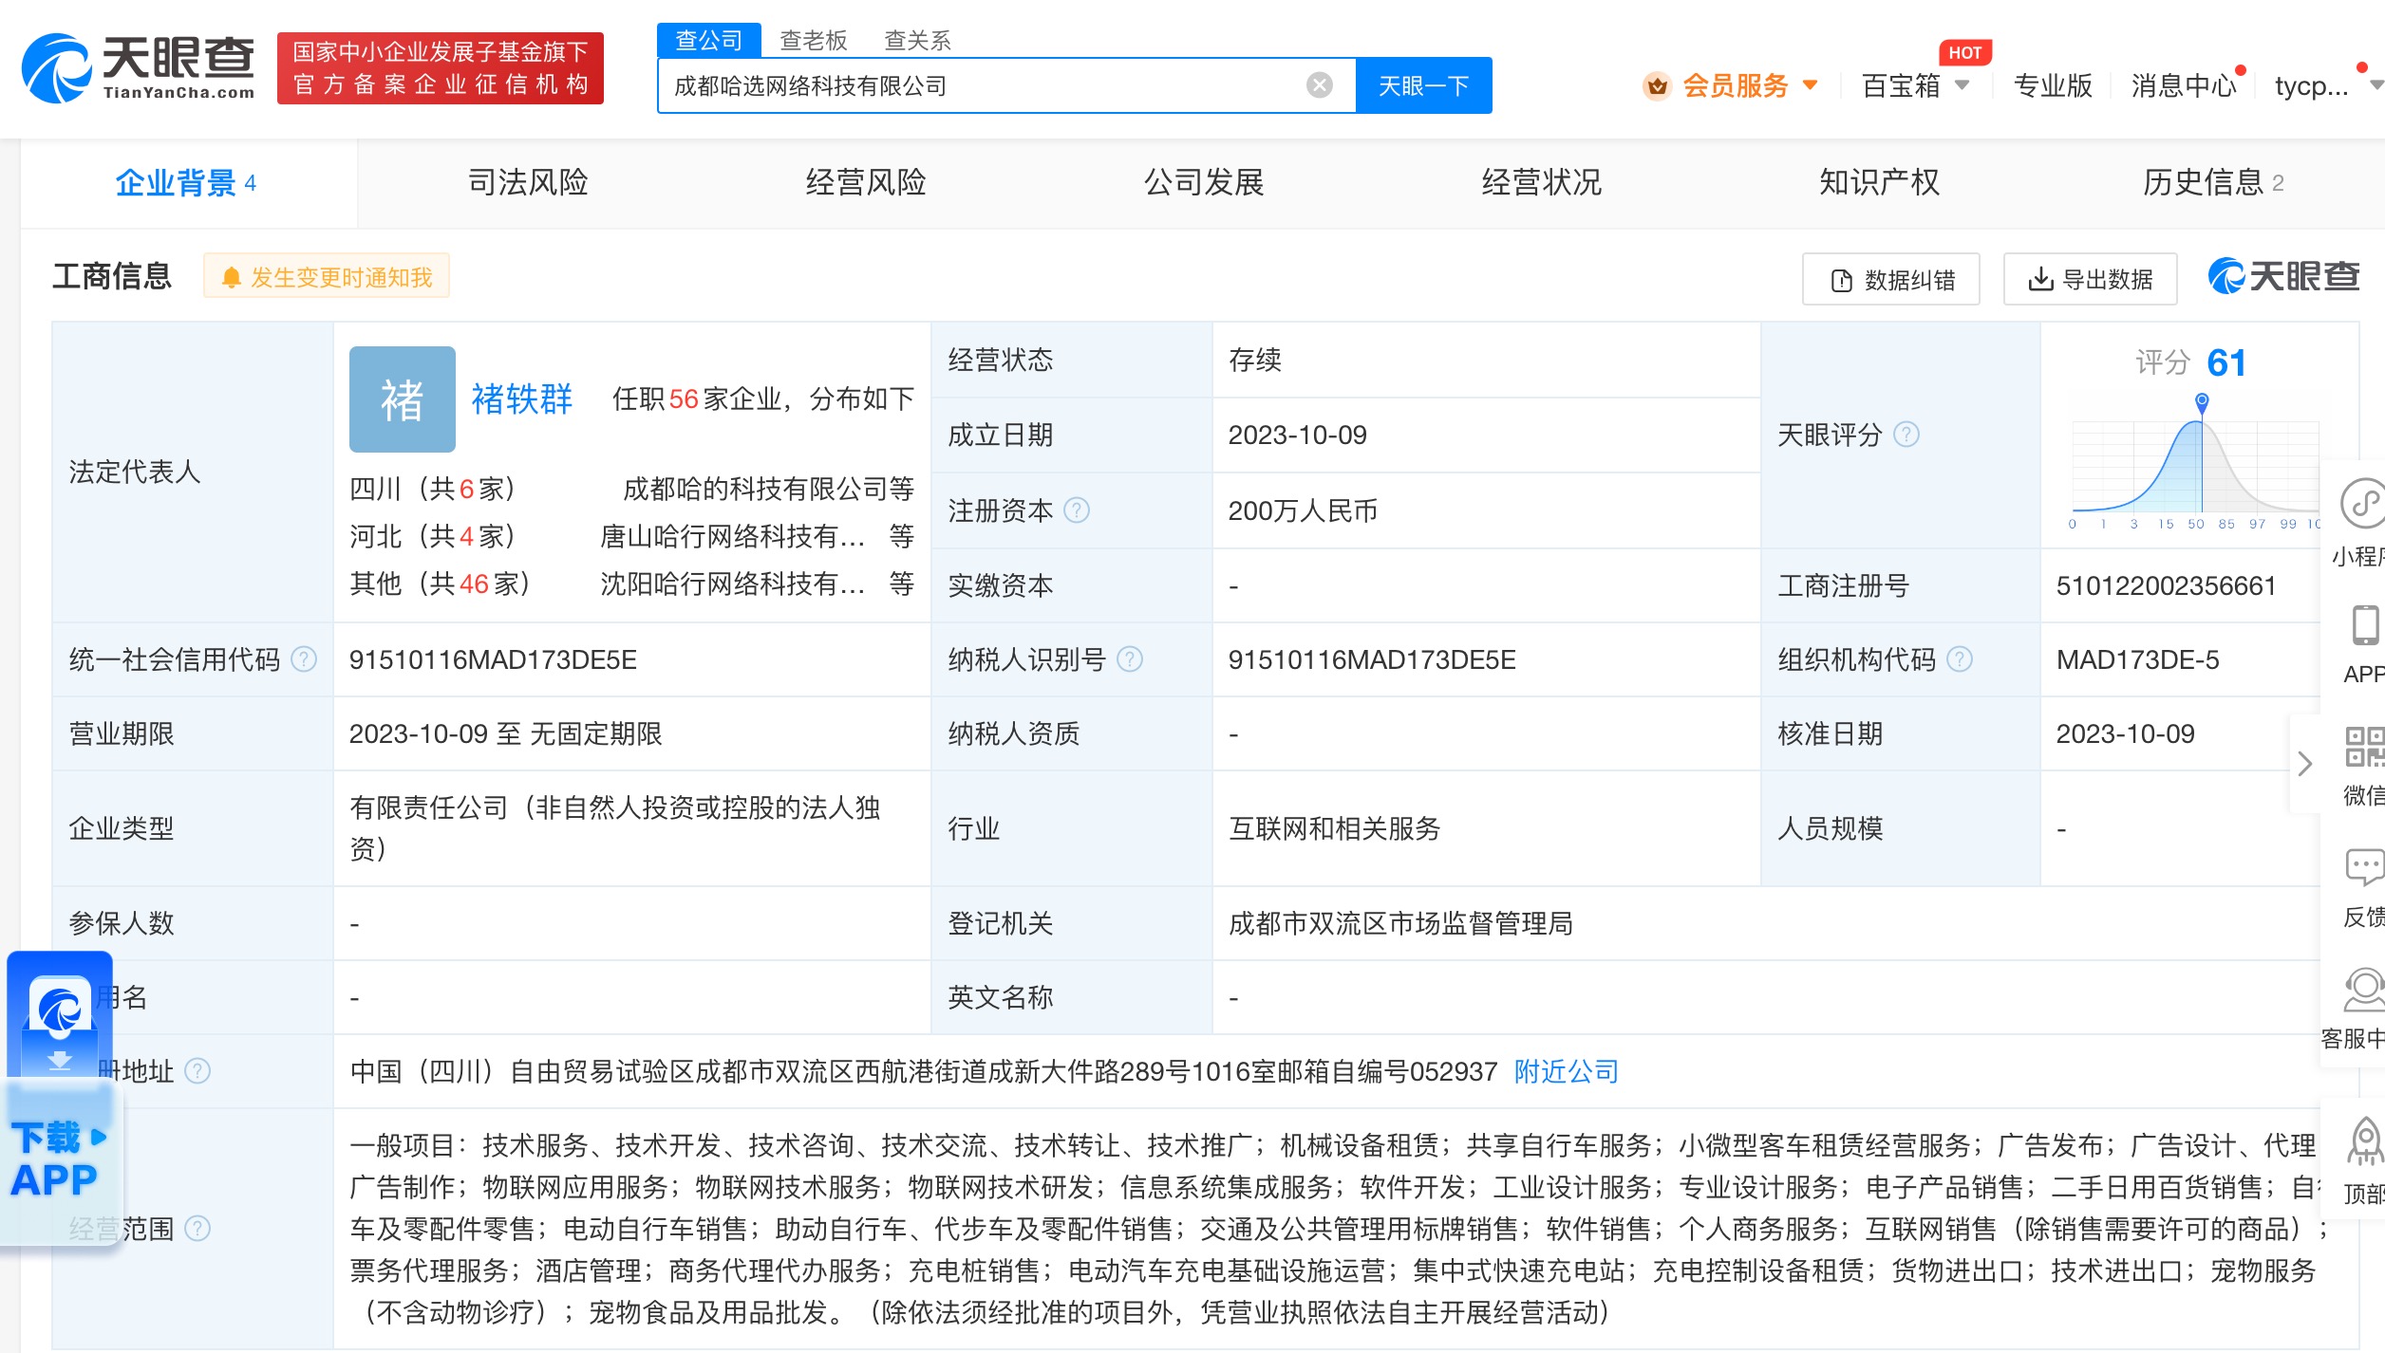Click the Tianyancha logo
This screenshot has height=1353, width=2385.
139,67
